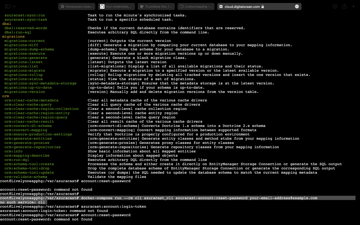Click the orm:generate-entities command
Viewport: 360px width, 225px height.
click(28, 138)
